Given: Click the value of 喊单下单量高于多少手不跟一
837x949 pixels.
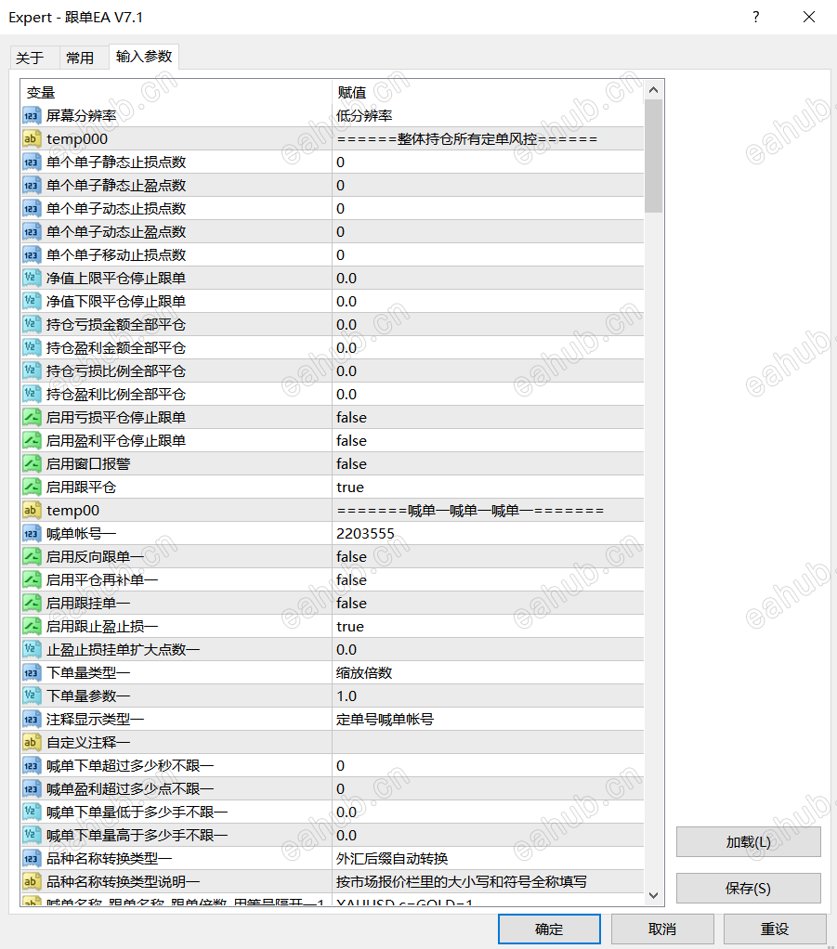Looking at the screenshot, I should (488, 835).
